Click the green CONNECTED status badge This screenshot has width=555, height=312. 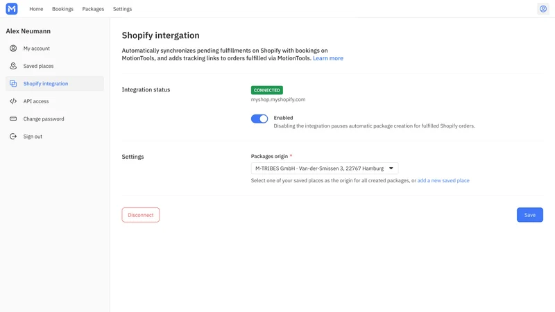point(267,90)
